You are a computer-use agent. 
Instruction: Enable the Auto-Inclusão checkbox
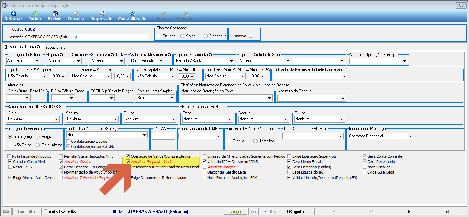pyautogui.click(x=46, y=212)
